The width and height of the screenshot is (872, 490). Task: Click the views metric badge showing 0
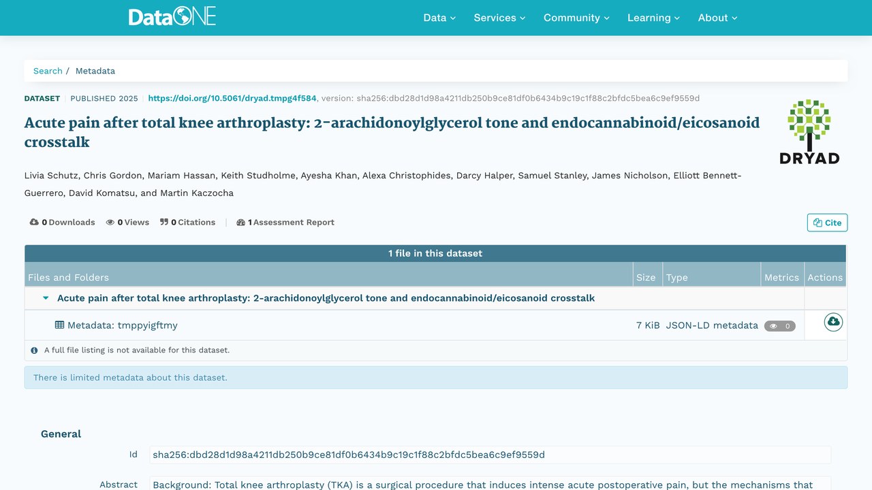(779, 326)
